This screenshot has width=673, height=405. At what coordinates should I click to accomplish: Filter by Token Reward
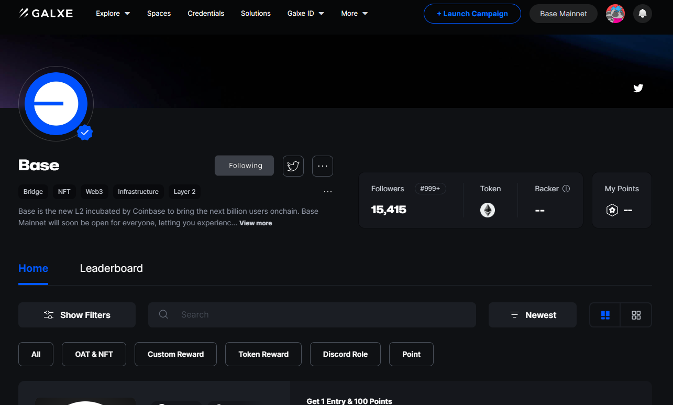coord(263,354)
